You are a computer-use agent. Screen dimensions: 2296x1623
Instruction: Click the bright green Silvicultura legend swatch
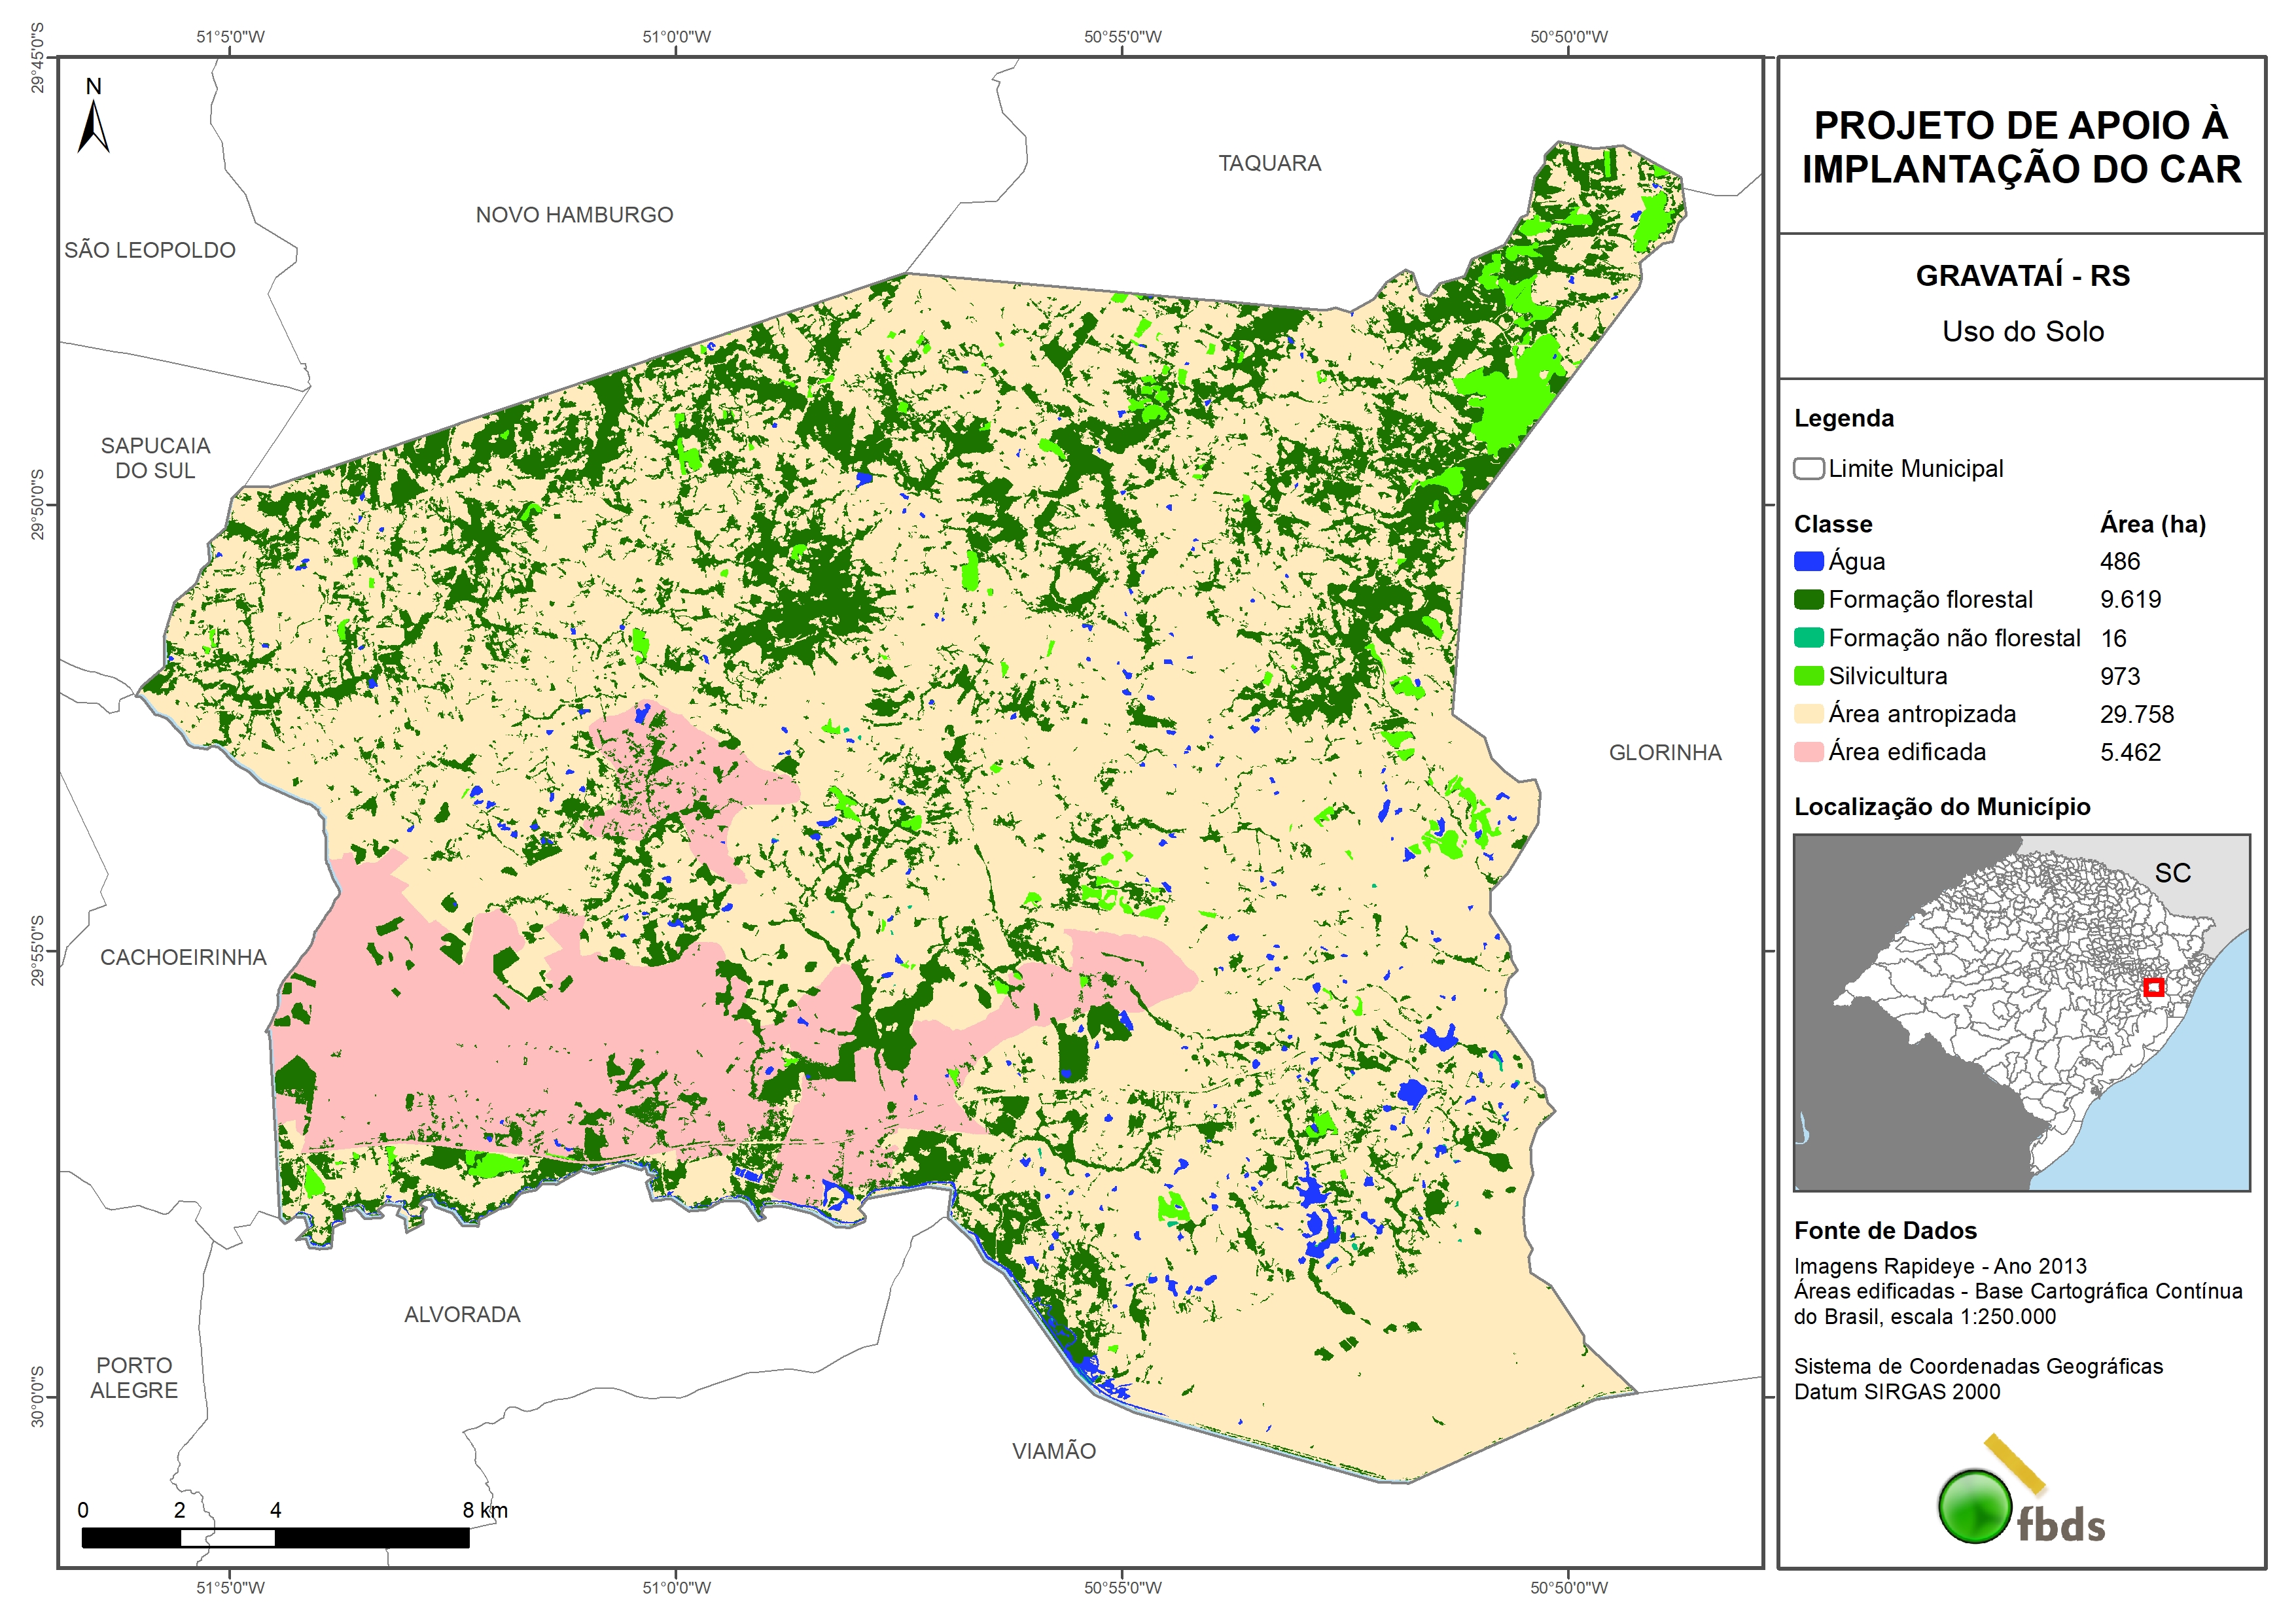pyautogui.click(x=1808, y=676)
